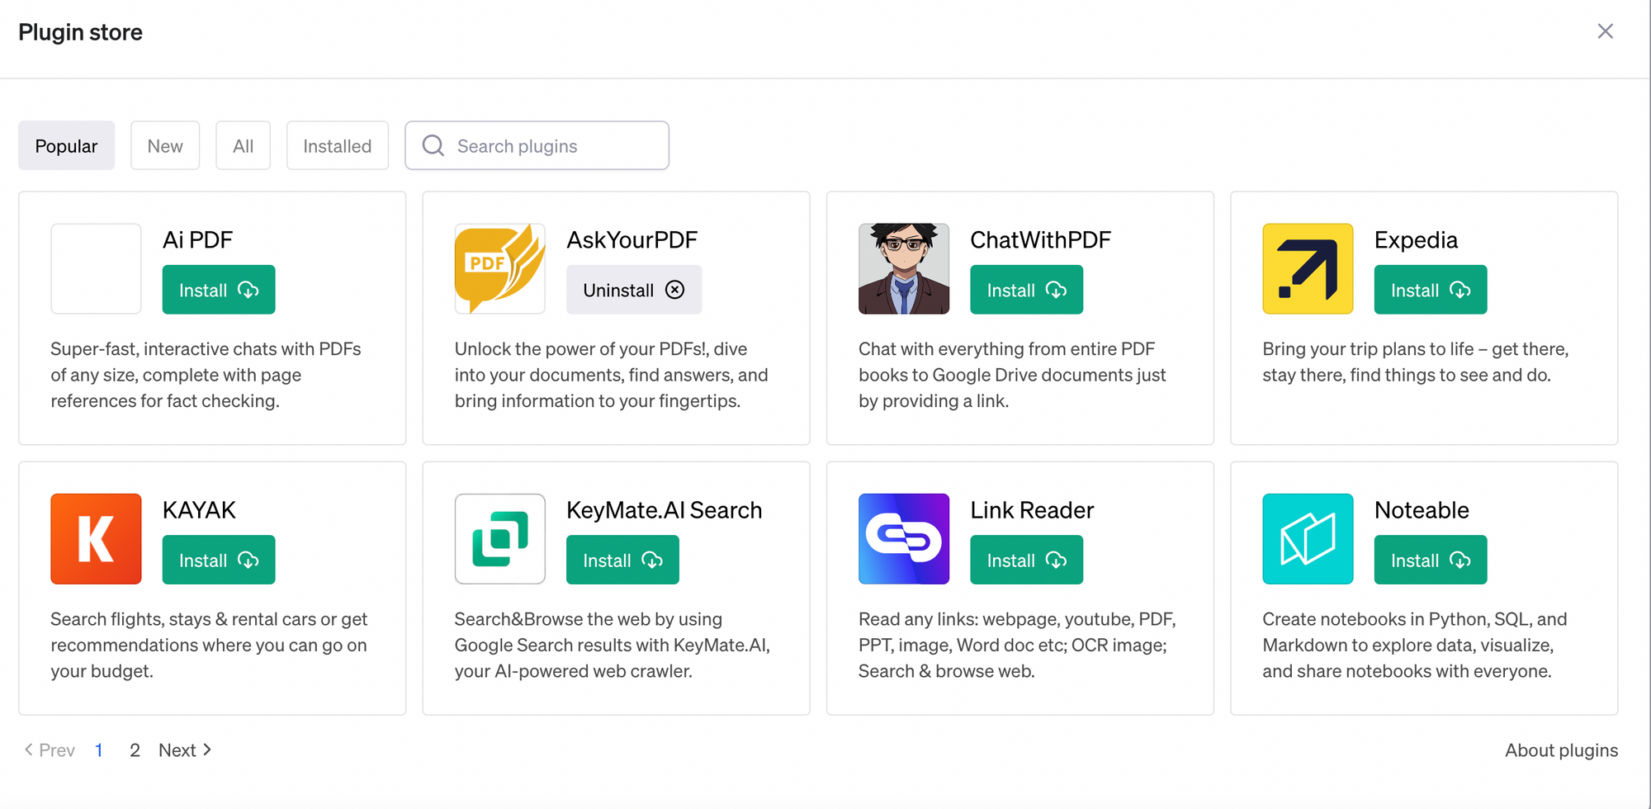This screenshot has width=1651, height=809.
Task: Click the magnifier icon in the search box
Action: (433, 145)
